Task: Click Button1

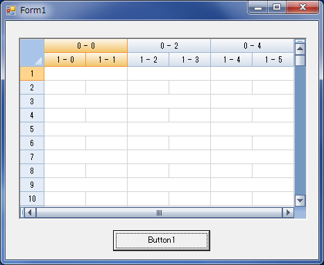Action: coord(162,241)
